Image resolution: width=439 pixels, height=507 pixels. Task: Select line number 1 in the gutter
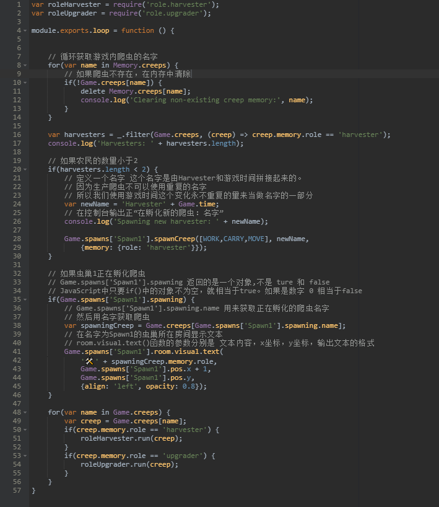click(19, 4)
